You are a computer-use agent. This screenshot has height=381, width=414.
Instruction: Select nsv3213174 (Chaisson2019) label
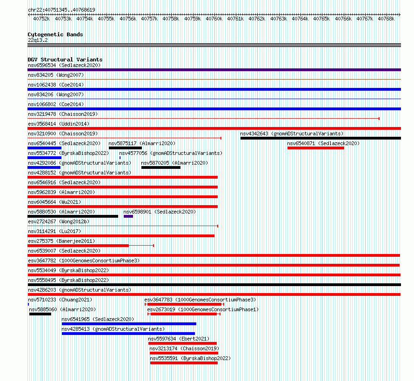[184, 348]
